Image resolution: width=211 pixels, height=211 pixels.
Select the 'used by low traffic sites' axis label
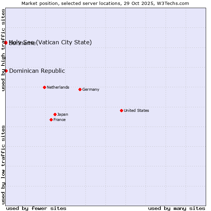3,164
